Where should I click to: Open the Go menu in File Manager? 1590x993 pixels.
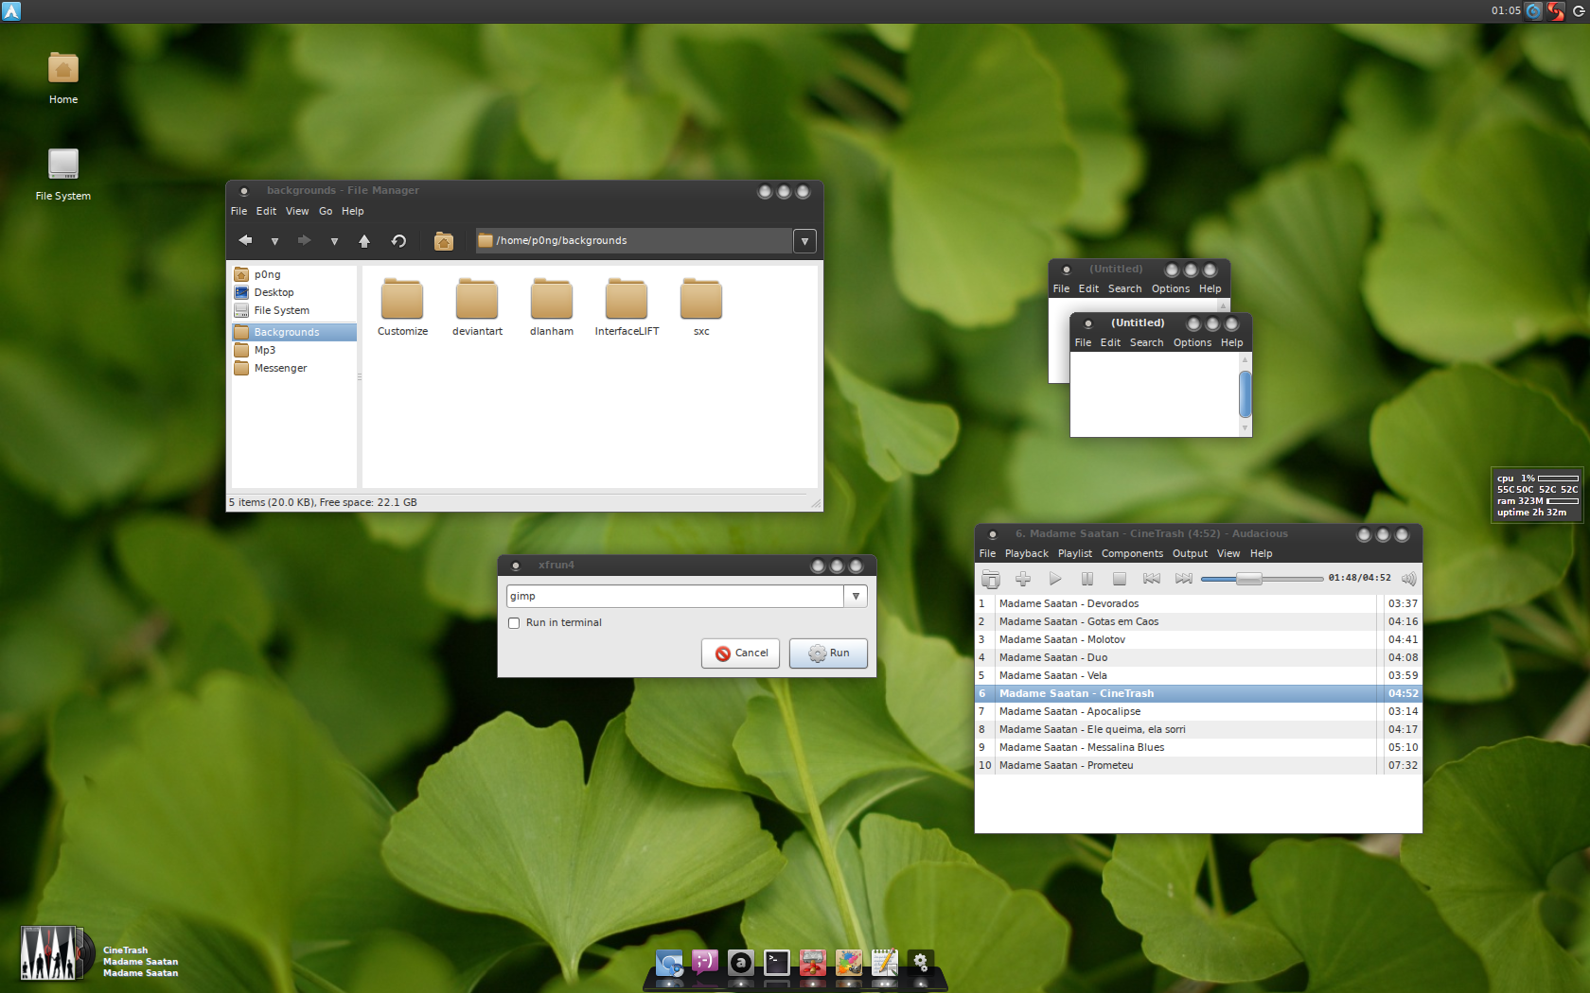326,212
